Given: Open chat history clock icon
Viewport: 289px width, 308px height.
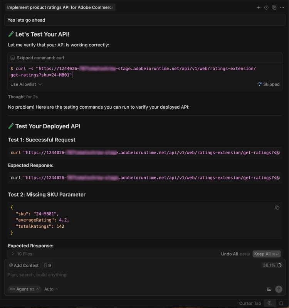Looking at the screenshot, I should (266, 7).
